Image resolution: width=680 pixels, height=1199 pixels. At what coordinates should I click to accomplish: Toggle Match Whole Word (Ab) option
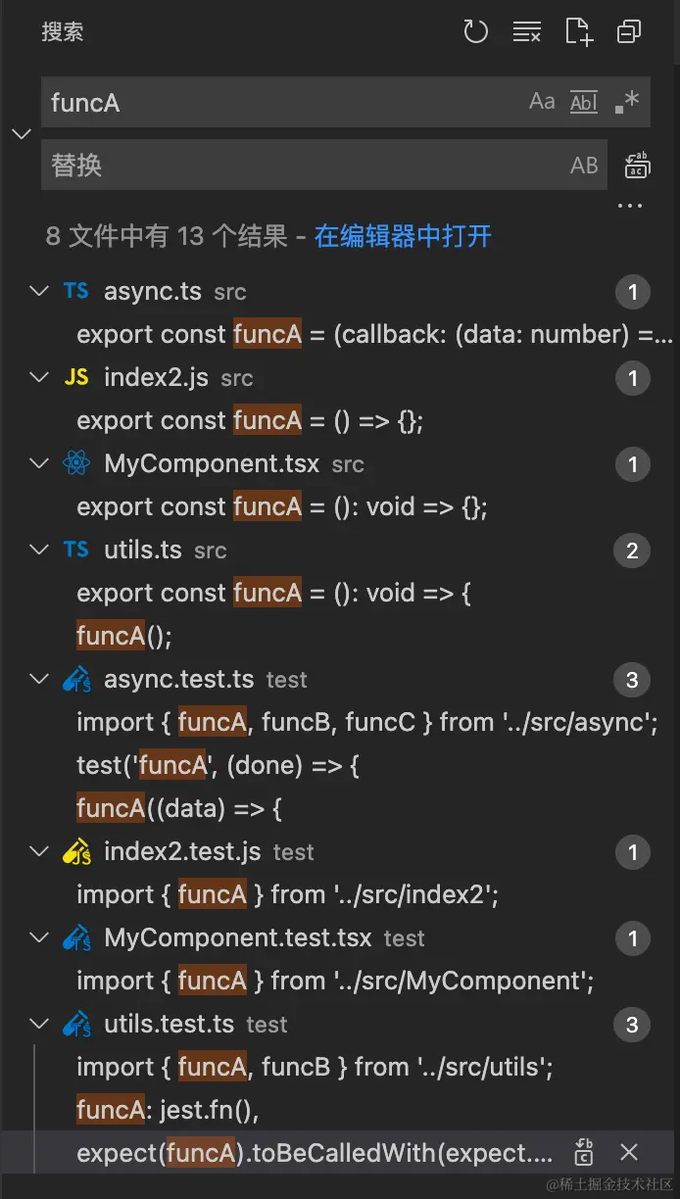(584, 102)
